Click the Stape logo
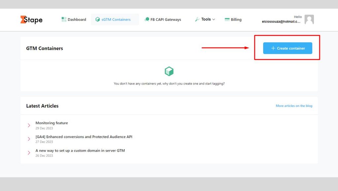 click(x=31, y=19)
